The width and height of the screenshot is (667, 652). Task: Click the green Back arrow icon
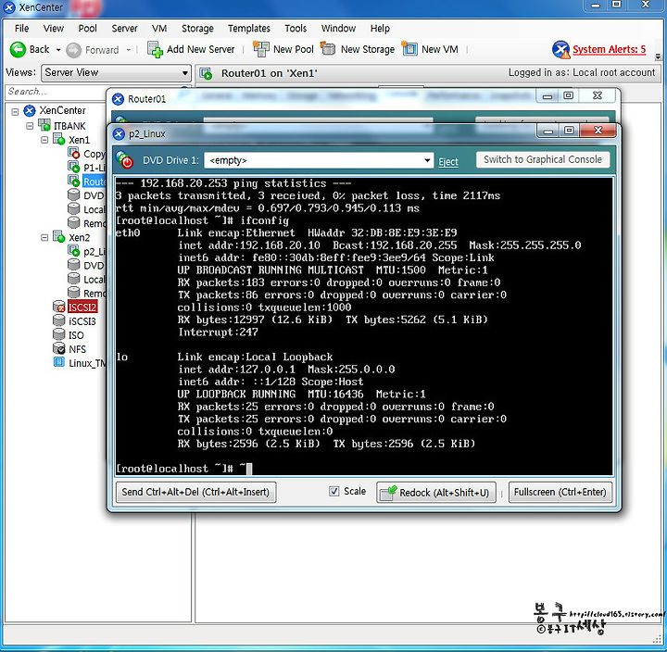(18, 50)
